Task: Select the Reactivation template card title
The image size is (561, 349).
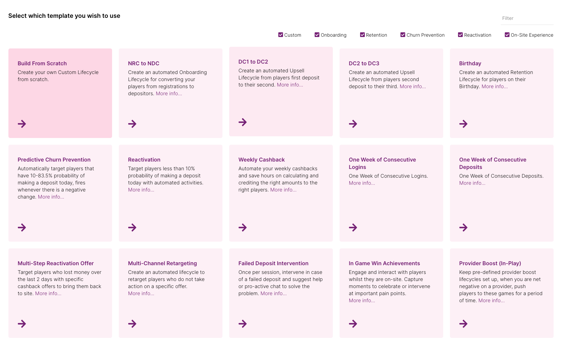Action: [x=144, y=160]
